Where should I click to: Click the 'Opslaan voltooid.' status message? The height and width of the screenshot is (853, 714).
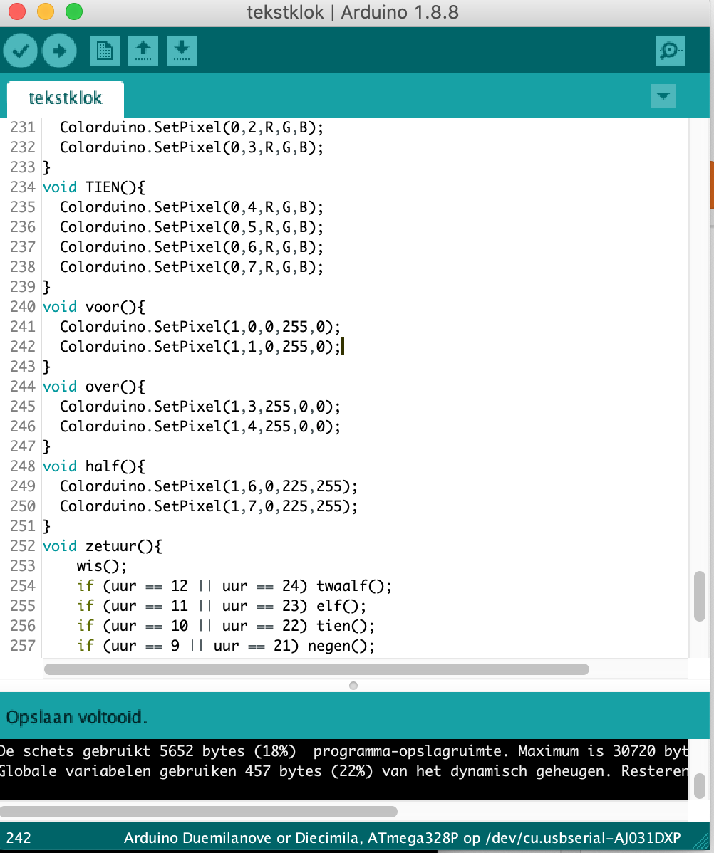point(77,718)
